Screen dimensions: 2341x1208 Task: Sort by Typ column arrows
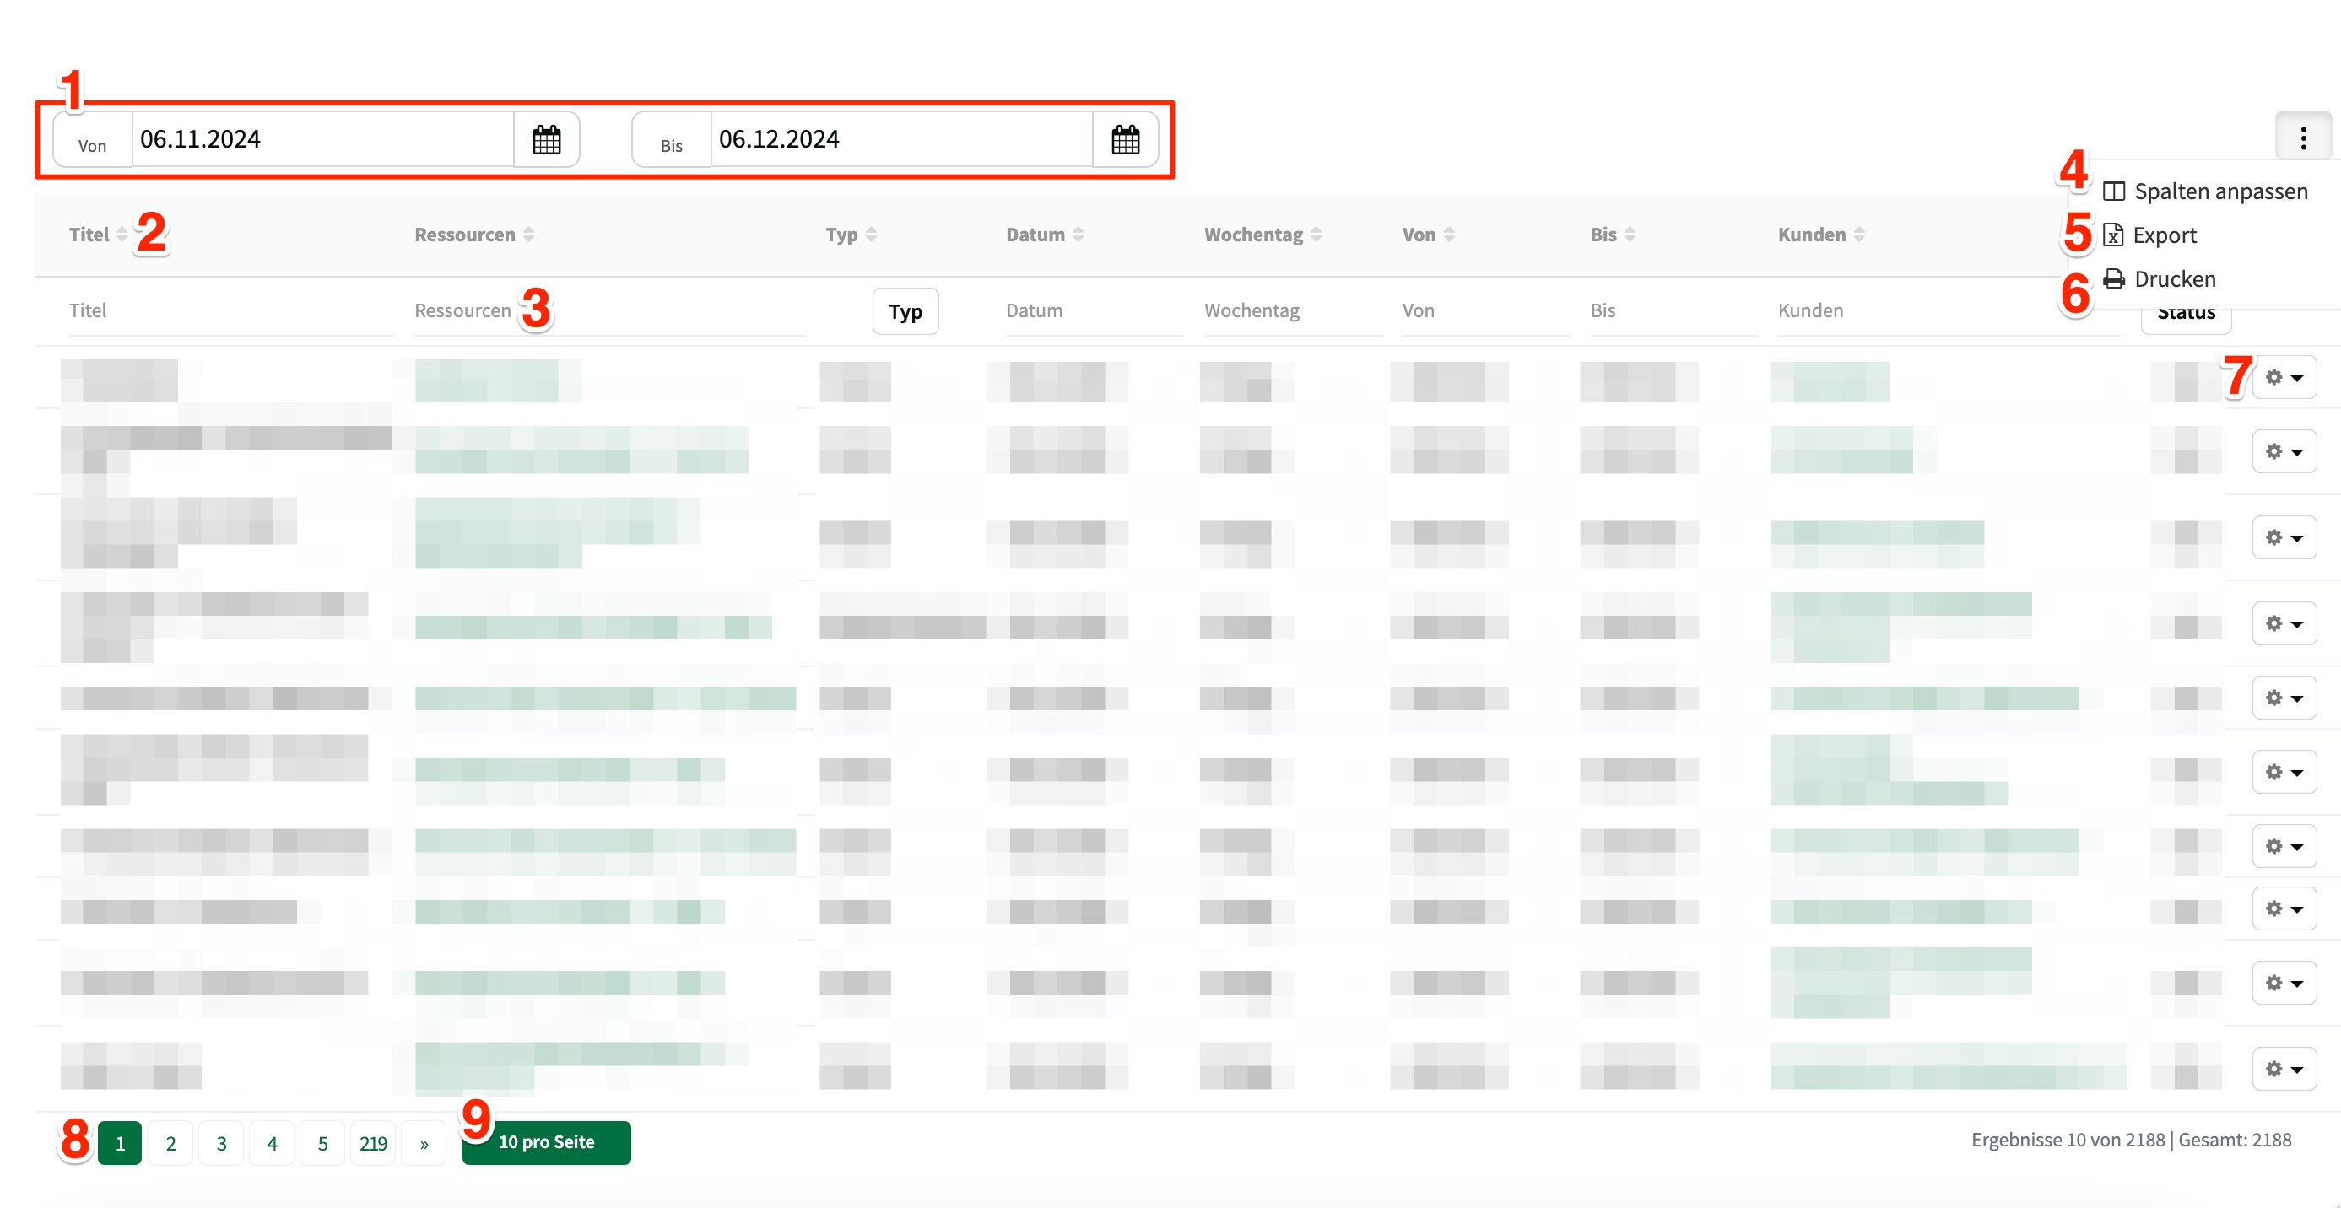871,235
